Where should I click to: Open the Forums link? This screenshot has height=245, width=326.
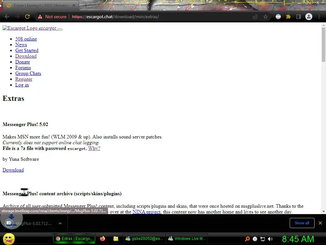[x=23, y=68]
